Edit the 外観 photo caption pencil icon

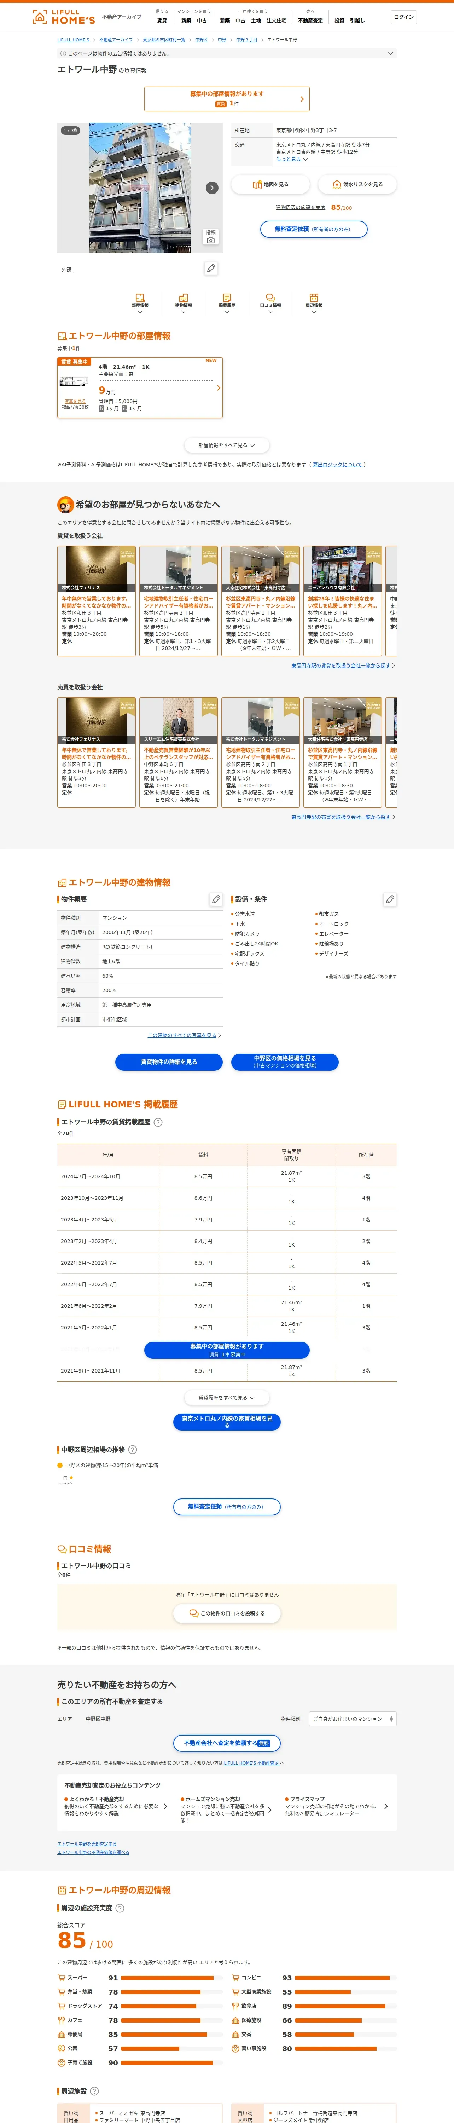tap(212, 269)
